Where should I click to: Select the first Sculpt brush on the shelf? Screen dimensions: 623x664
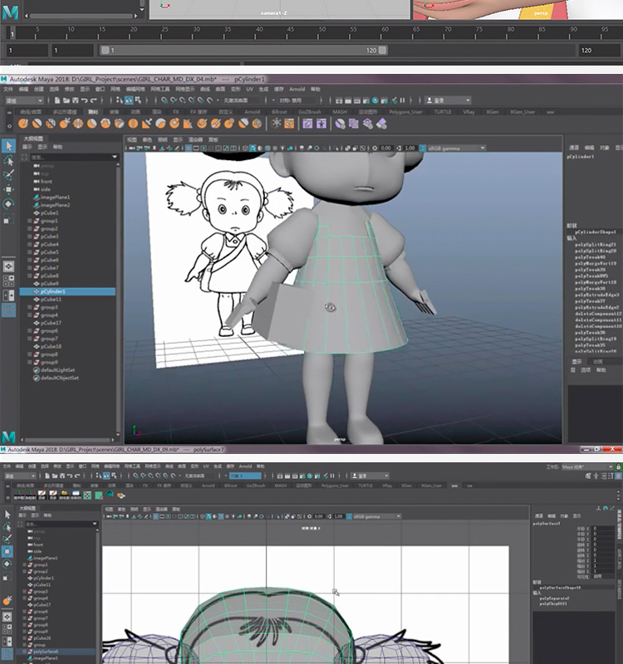pyautogui.click(x=23, y=124)
